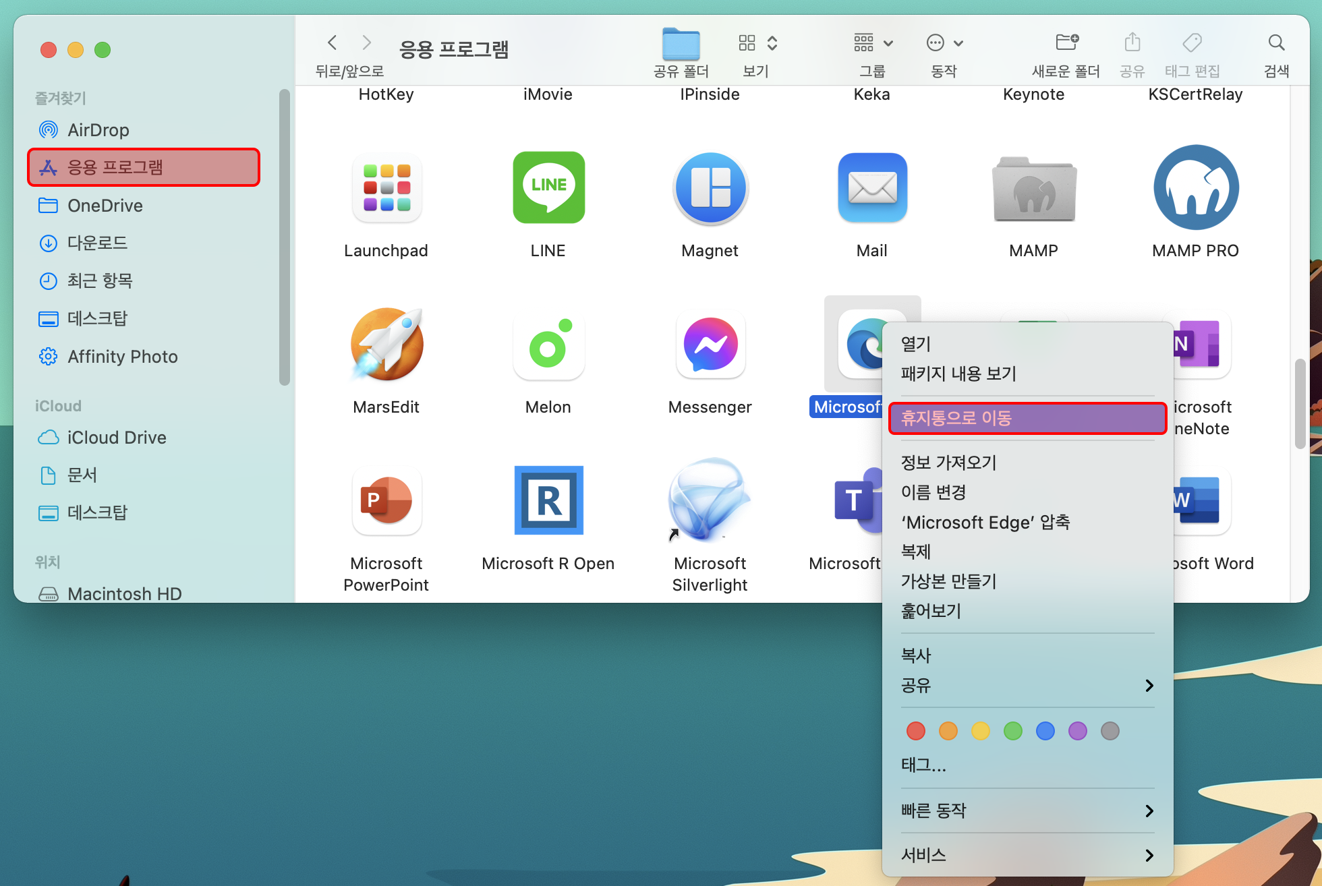
Task: Select the Magnet app icon
Action: pos(710,188)
